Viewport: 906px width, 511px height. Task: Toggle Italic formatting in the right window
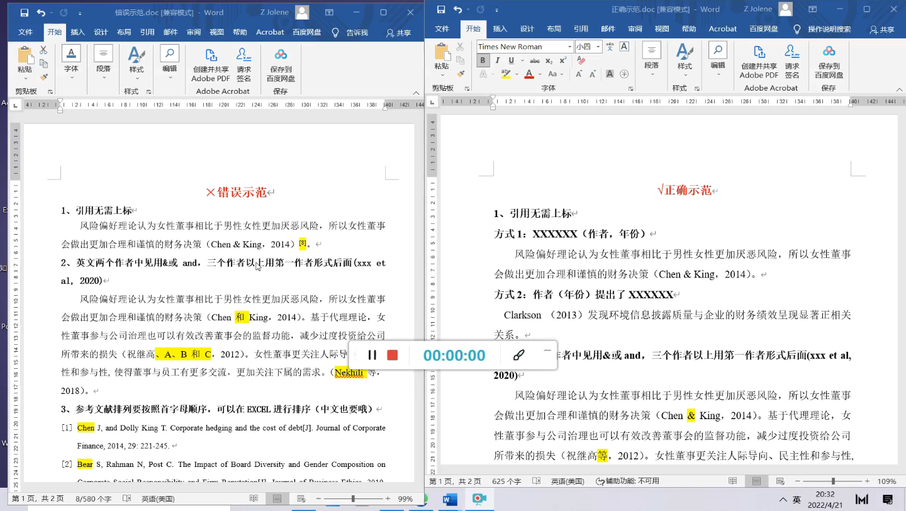497,60
